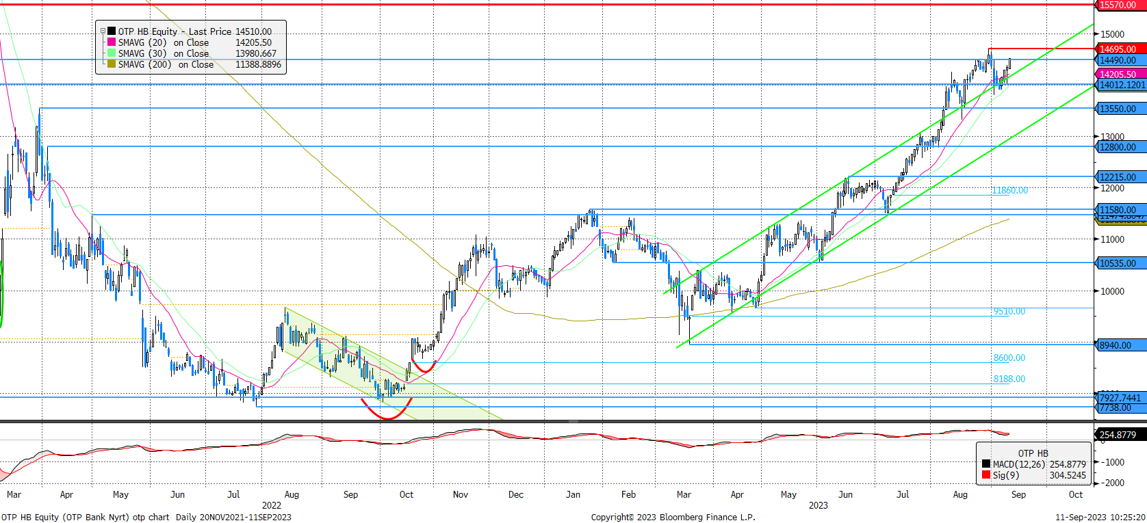Click the 12215.00 price level tag

(x=1120, y=177)
